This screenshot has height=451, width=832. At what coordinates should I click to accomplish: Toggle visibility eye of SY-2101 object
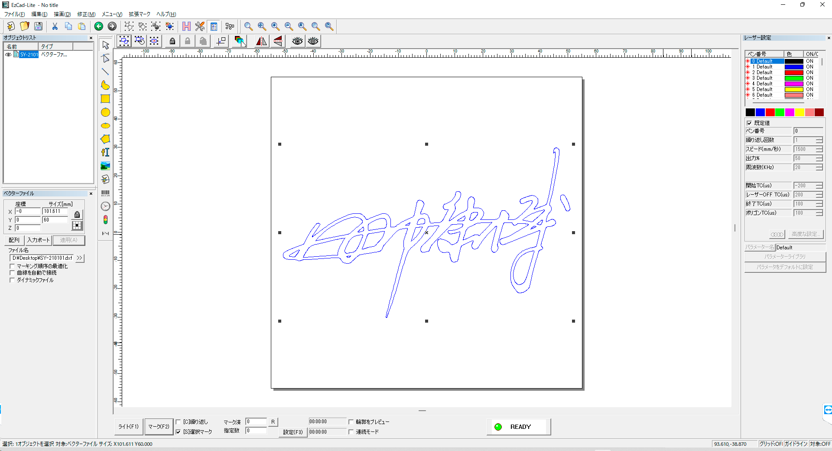pos(8,55)
